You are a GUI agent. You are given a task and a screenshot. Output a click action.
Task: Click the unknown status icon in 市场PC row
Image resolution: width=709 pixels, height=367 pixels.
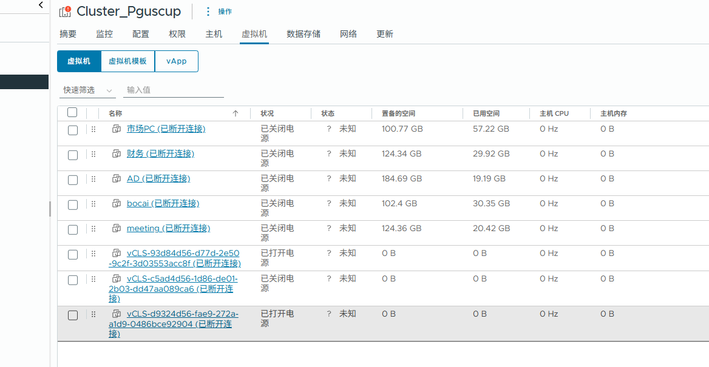point(329,129)
